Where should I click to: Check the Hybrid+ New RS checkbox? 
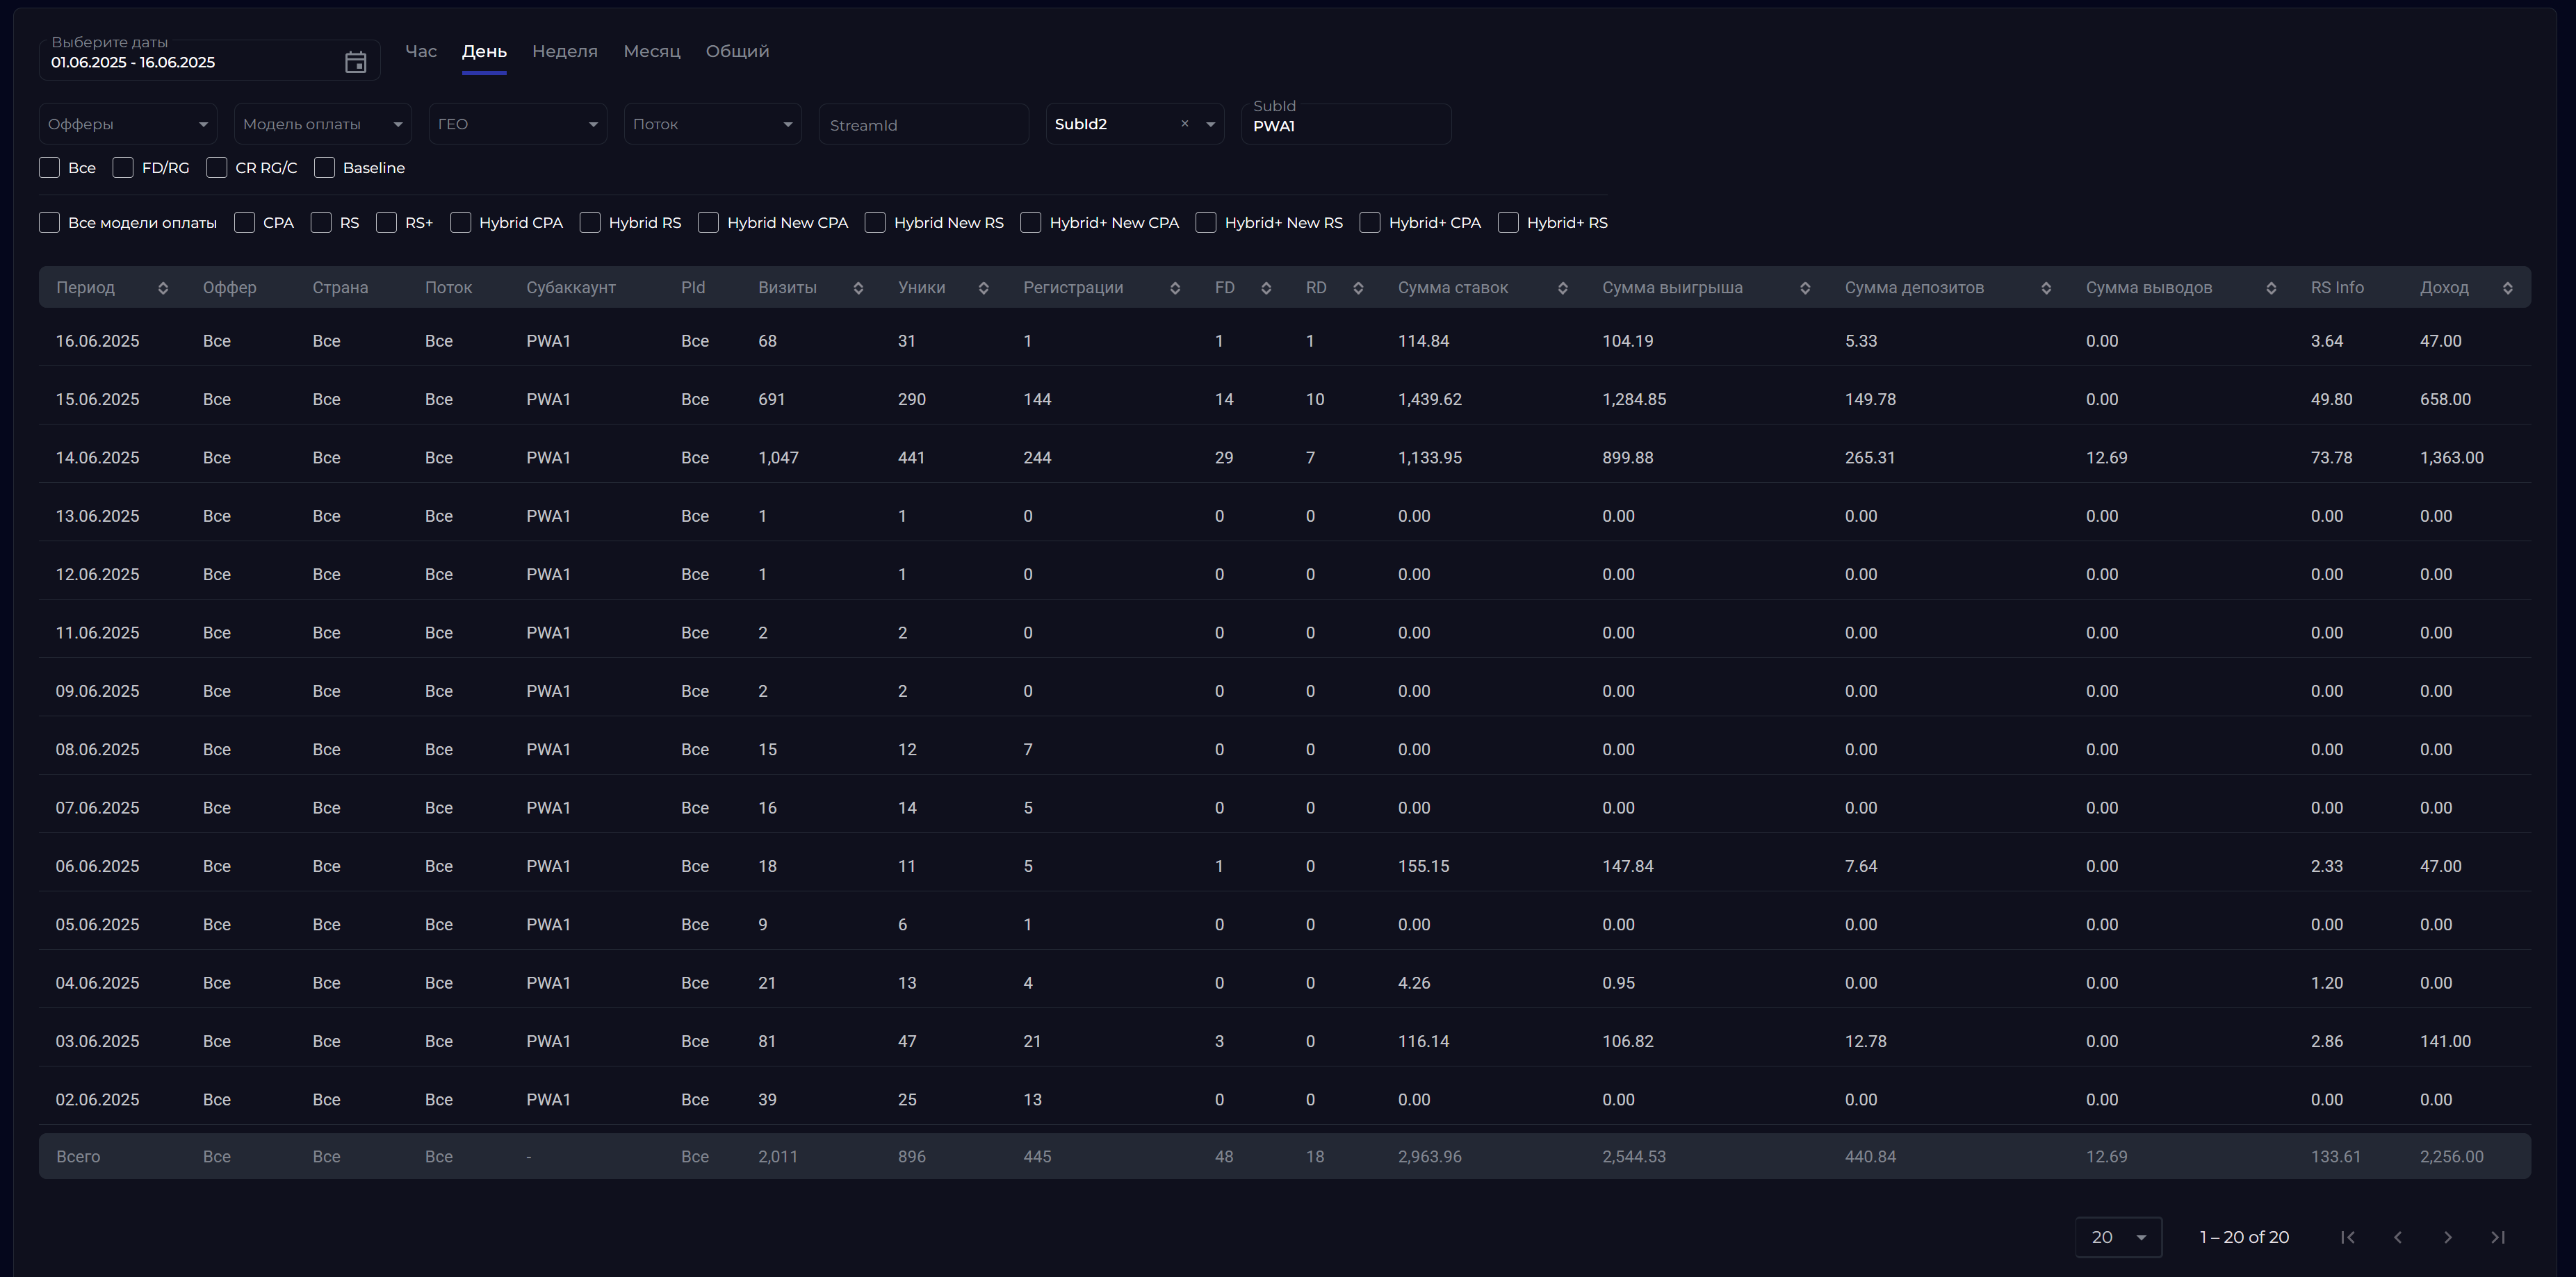tap(1206, 223)
